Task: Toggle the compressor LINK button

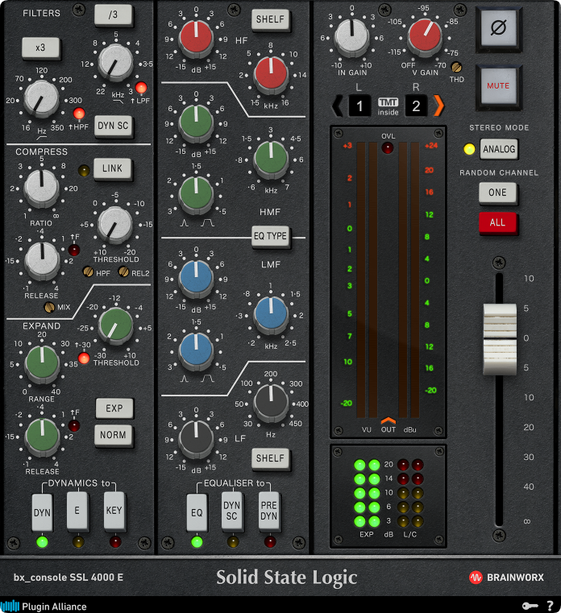Action: click(113, 168)
